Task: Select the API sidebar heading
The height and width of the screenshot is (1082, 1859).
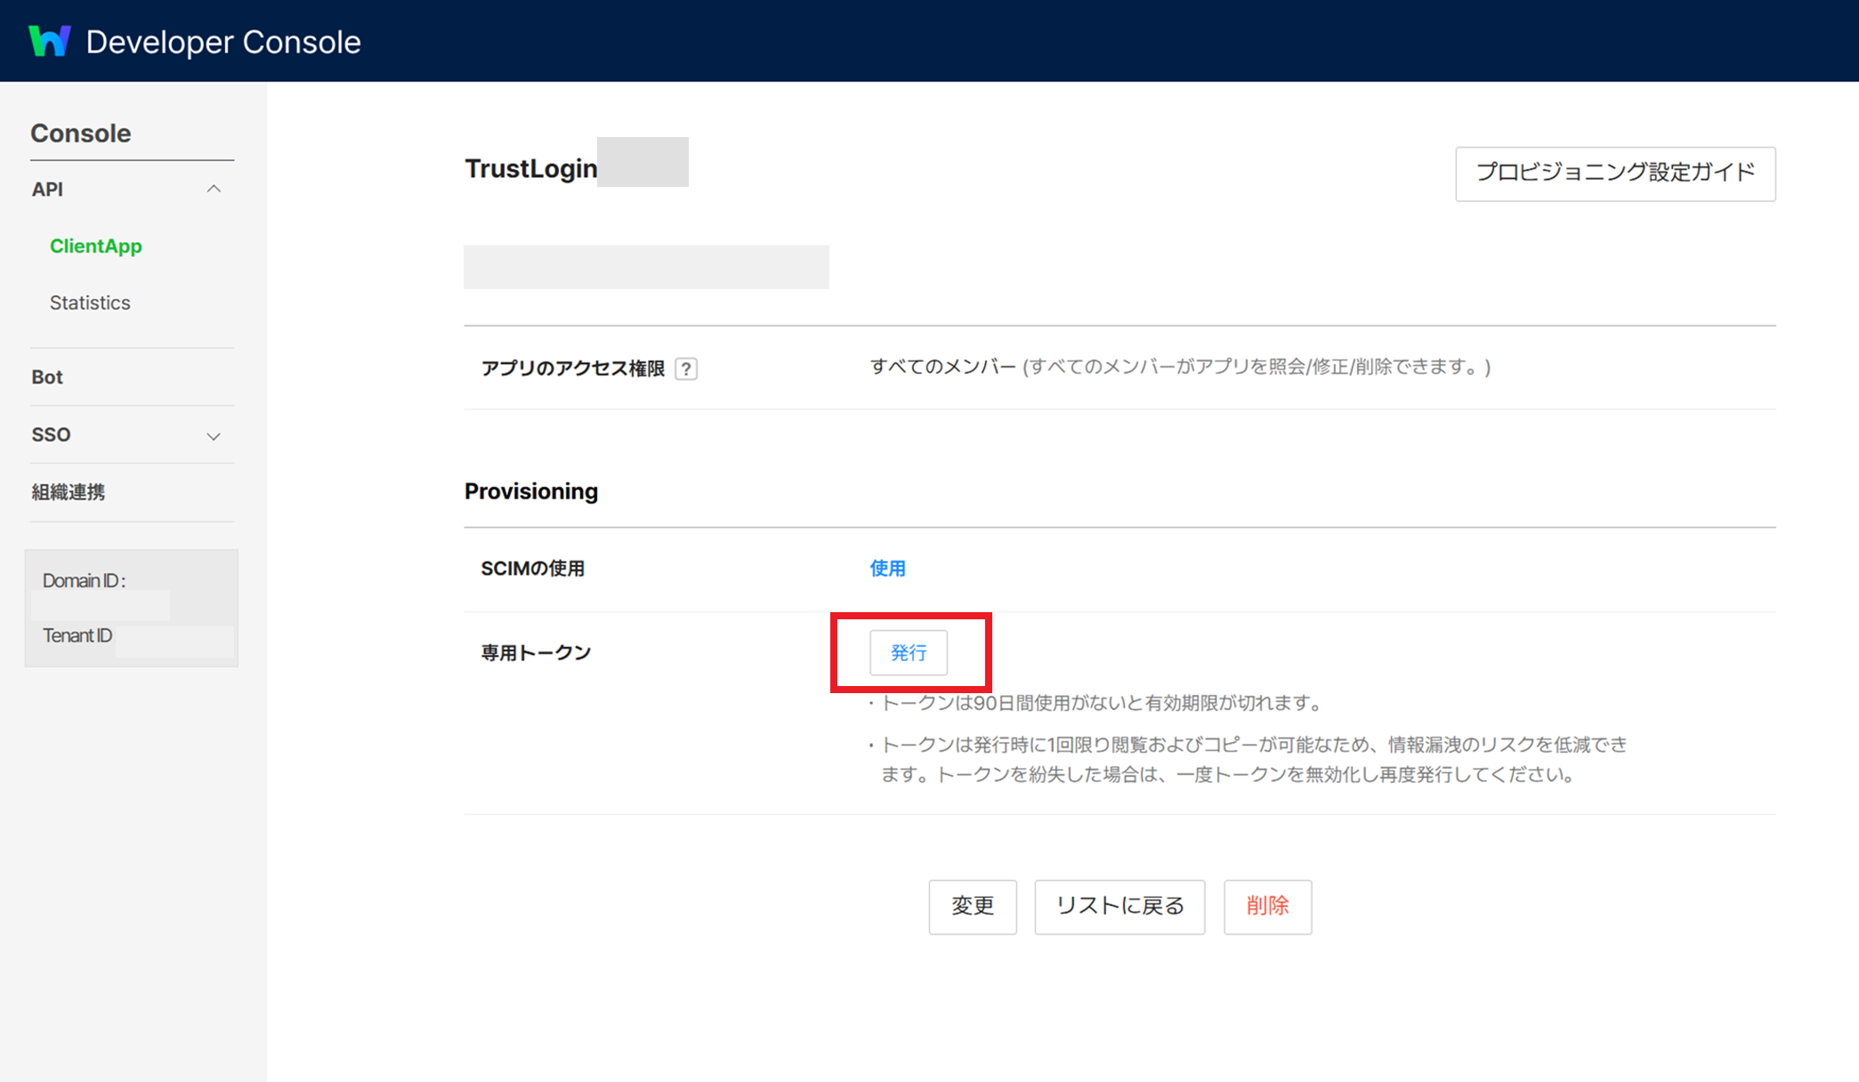Action: point(47,189)
